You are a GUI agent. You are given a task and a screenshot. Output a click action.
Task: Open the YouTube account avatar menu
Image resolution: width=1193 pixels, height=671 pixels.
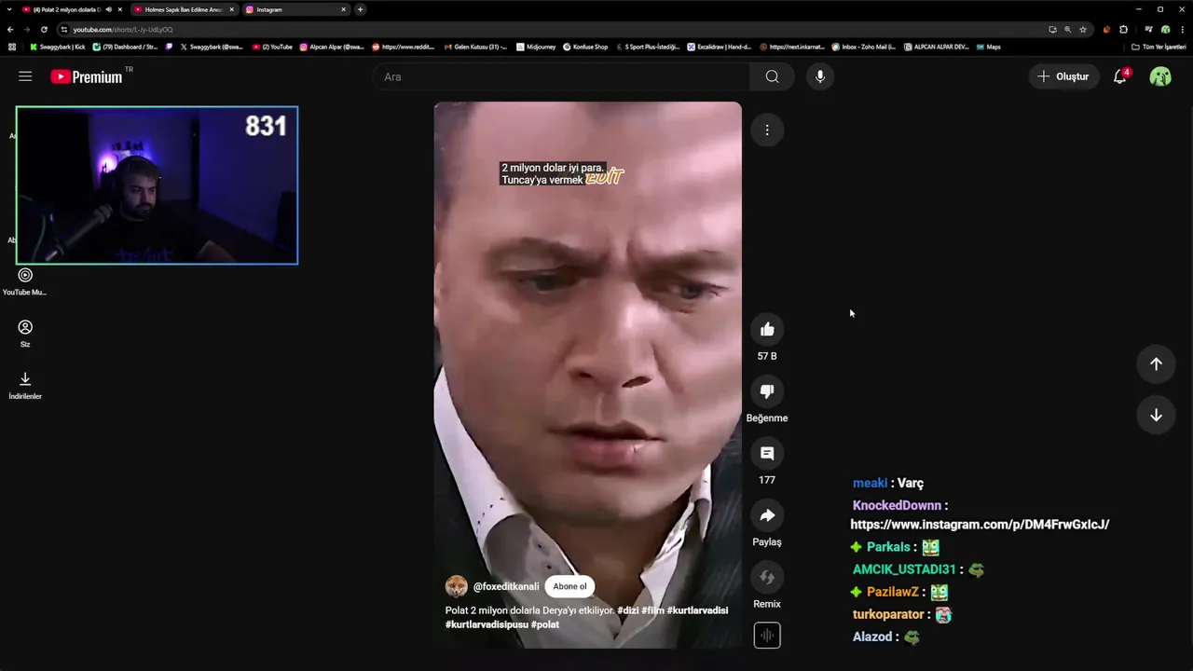(1160, 76)
